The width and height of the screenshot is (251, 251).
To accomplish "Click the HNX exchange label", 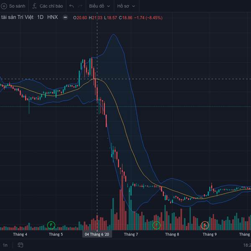I will (x=52, y=17).
